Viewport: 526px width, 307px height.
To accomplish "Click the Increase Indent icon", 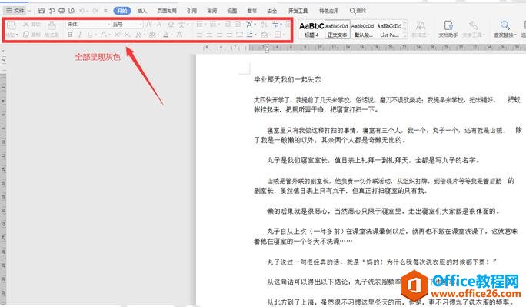I will click(238, 24).
